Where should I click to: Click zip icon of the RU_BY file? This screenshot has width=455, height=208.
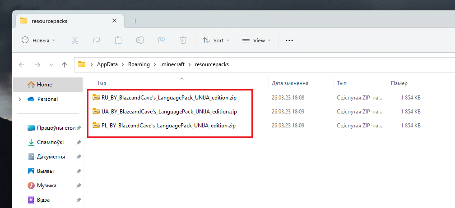click(96, 98)
